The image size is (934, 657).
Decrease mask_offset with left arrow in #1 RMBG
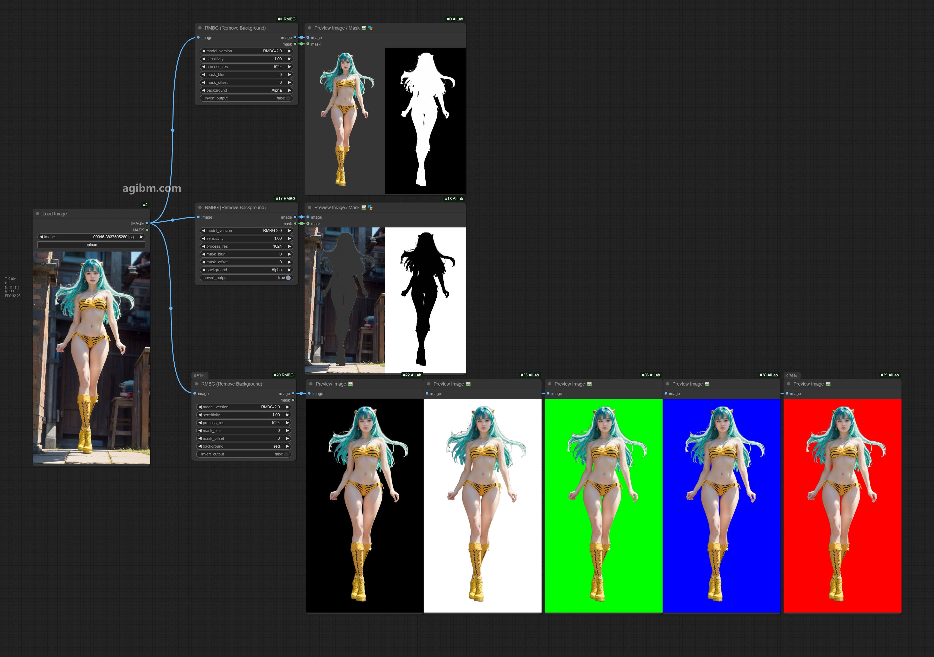click(203, 82)
